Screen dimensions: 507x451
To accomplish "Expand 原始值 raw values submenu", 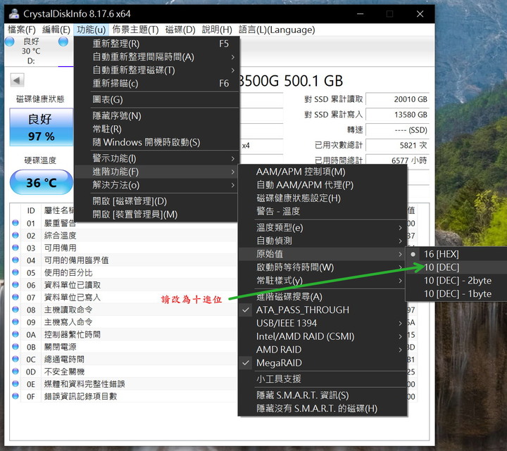I will (x=323, y=254).
